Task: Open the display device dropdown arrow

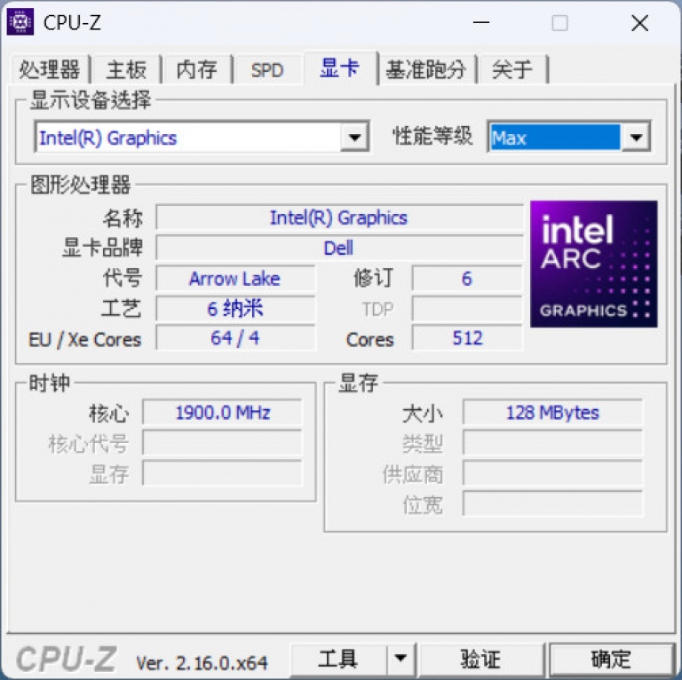Action: [354, 138]
